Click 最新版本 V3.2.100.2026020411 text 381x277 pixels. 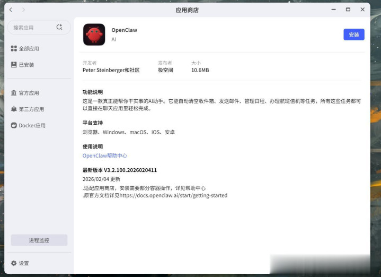(120, 170)
